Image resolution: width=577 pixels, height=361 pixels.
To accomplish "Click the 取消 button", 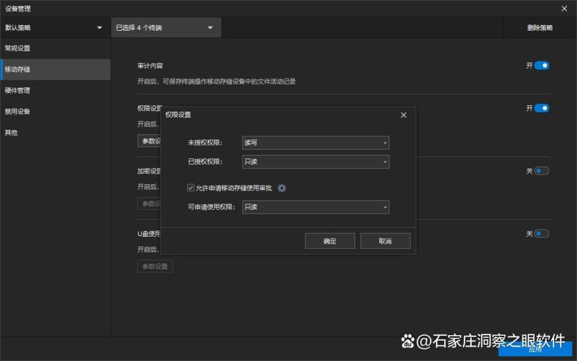I will click(385, 241).
